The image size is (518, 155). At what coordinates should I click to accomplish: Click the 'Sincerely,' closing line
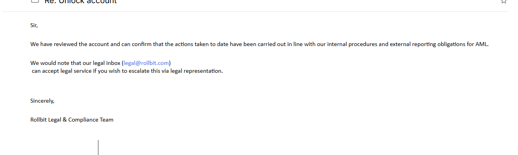(x=42, y=101)
